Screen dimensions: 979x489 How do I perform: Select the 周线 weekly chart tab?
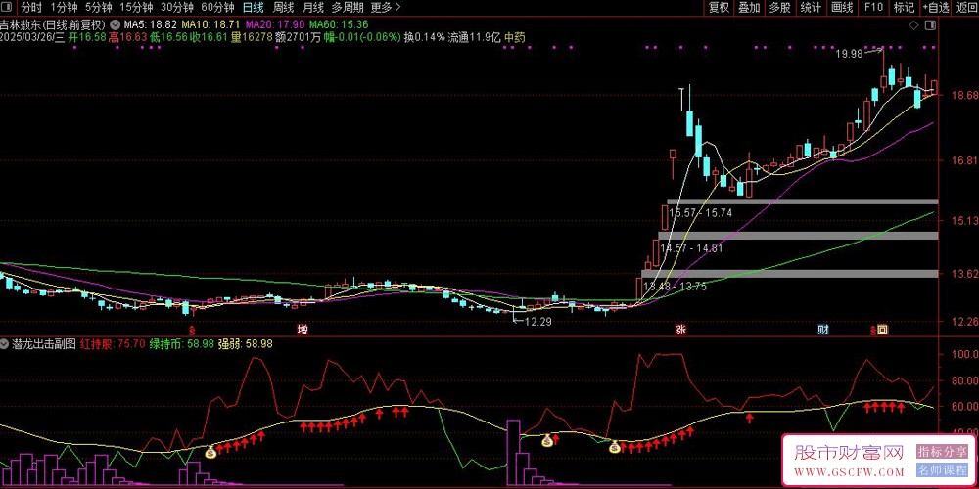[284, 8]
